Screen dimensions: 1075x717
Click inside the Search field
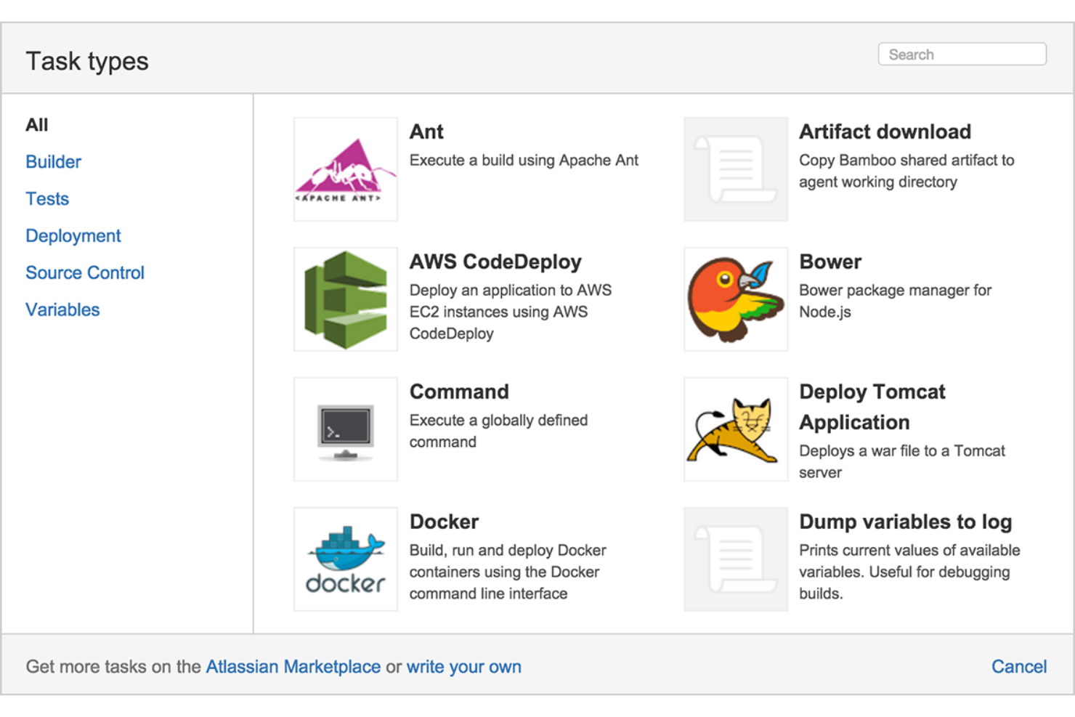tap(960, 54)
